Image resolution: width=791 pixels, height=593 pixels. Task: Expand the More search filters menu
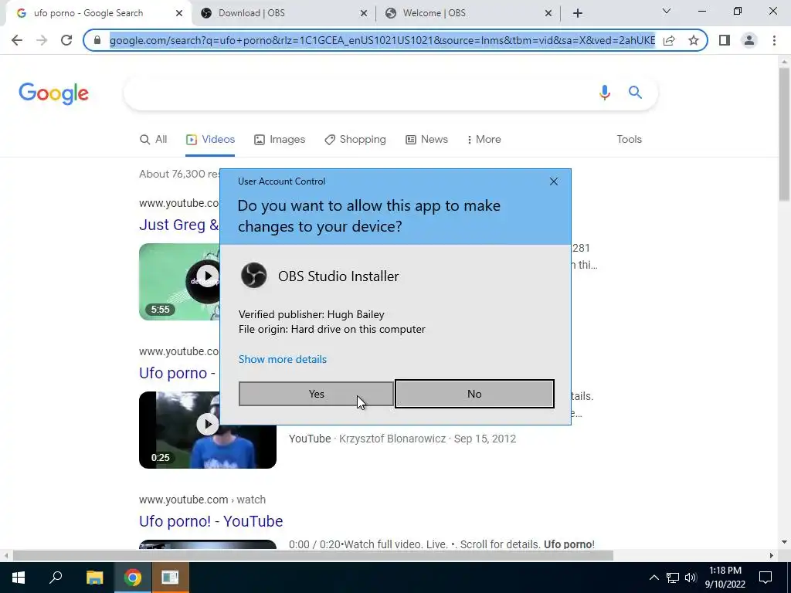pyautogui.click(x=484, y=139)
